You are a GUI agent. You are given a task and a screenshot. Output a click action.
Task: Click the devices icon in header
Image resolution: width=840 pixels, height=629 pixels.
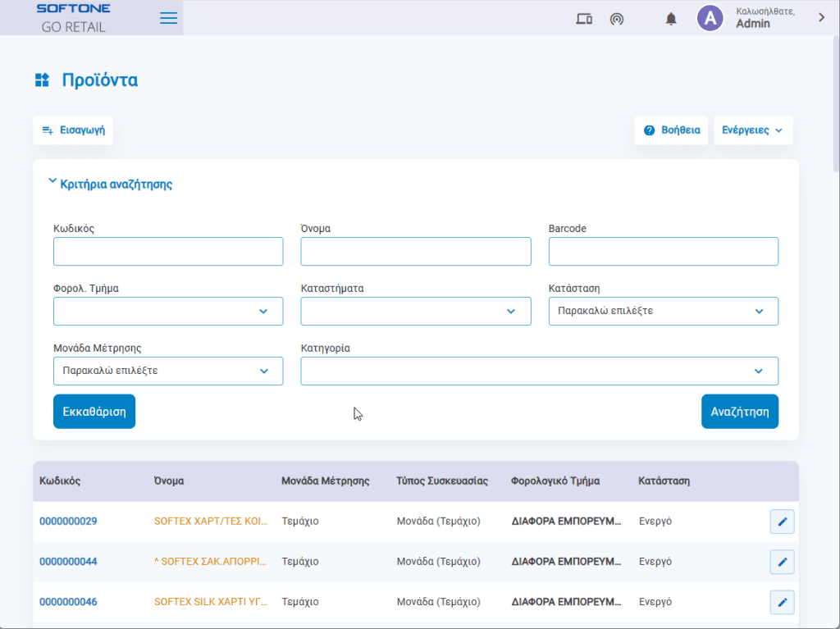(x=584, y=18)
